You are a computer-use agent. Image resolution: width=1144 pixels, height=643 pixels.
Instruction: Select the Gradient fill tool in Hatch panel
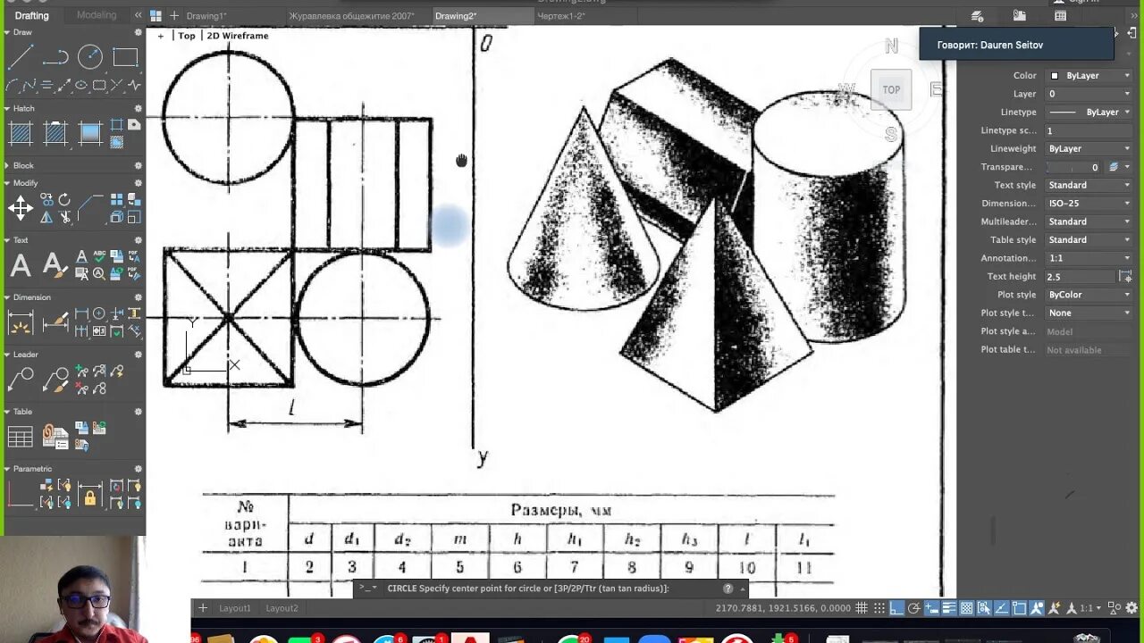pos(90,134)
